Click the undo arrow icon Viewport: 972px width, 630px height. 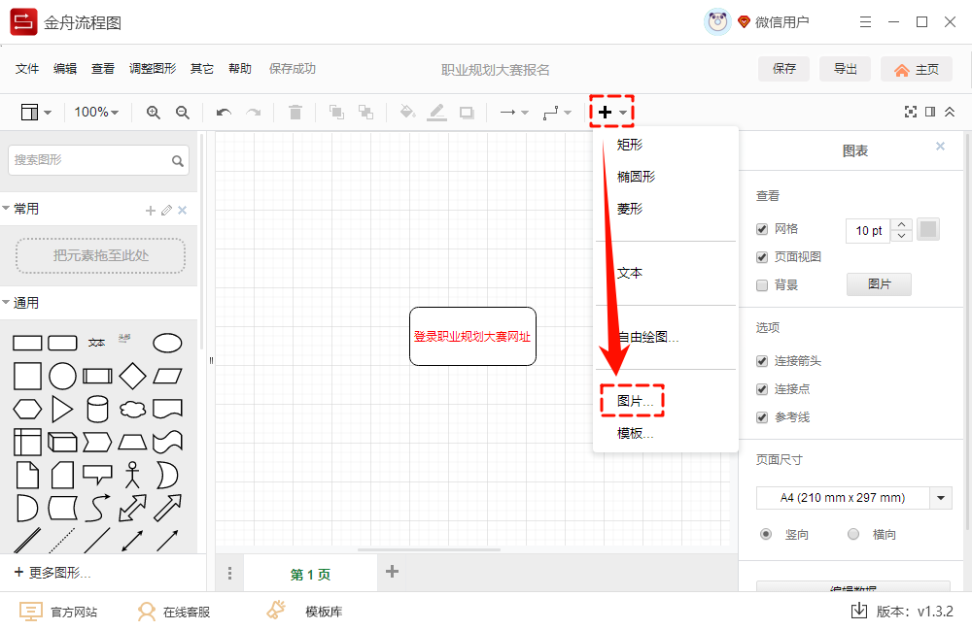coord(223,113)
